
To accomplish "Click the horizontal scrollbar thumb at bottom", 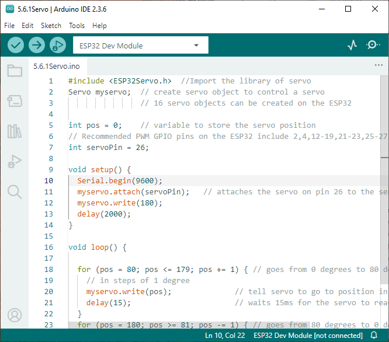I will (189, 325).
